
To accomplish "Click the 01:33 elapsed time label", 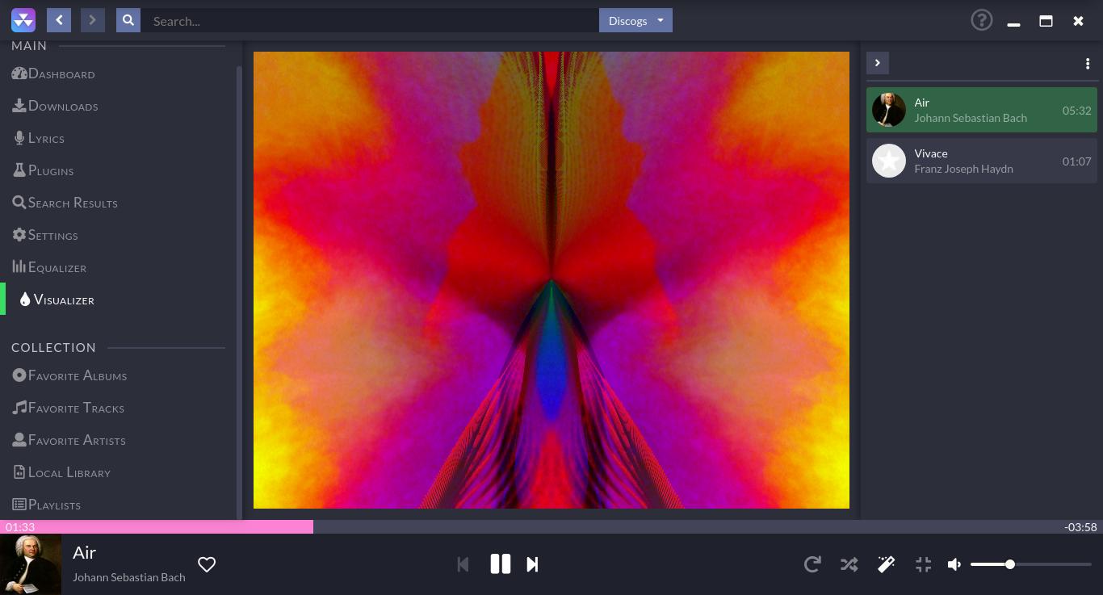I will pyautogui.click(x=20, y=527).
